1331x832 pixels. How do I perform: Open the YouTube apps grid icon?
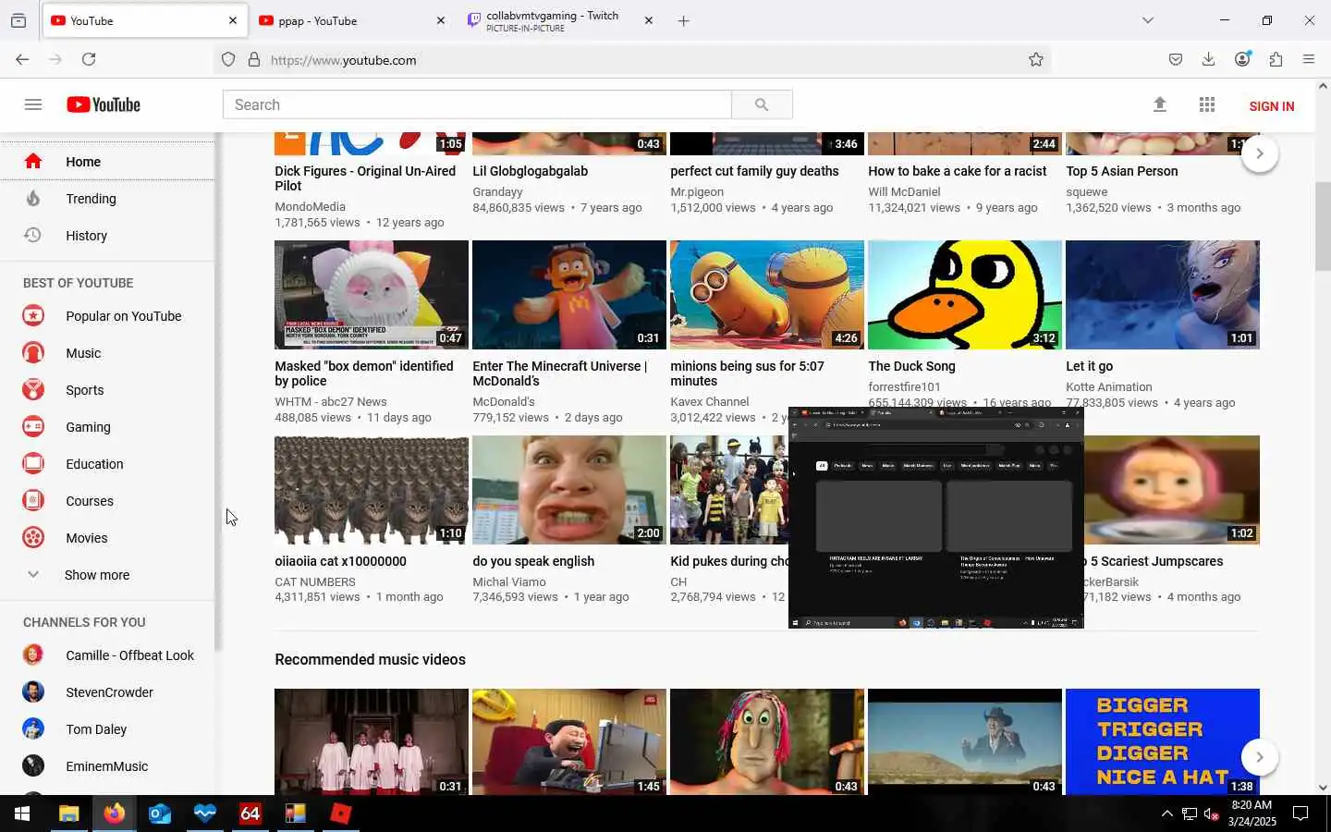click(1206, 104)
